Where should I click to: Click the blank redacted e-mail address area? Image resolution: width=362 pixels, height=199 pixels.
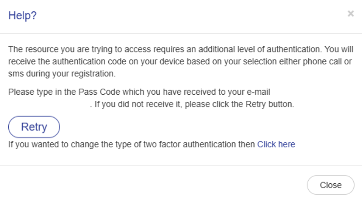(49, 104)
